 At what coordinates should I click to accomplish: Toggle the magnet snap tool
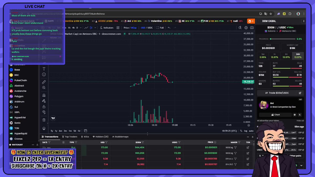(x=44, y=95)
